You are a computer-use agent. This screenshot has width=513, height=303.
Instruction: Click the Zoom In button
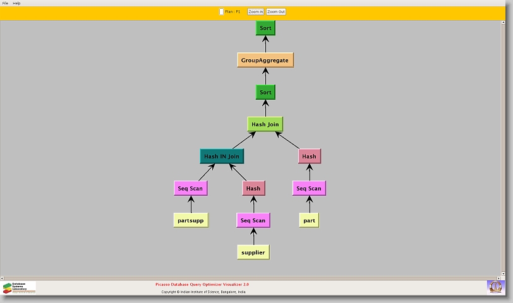pos(255,11)
